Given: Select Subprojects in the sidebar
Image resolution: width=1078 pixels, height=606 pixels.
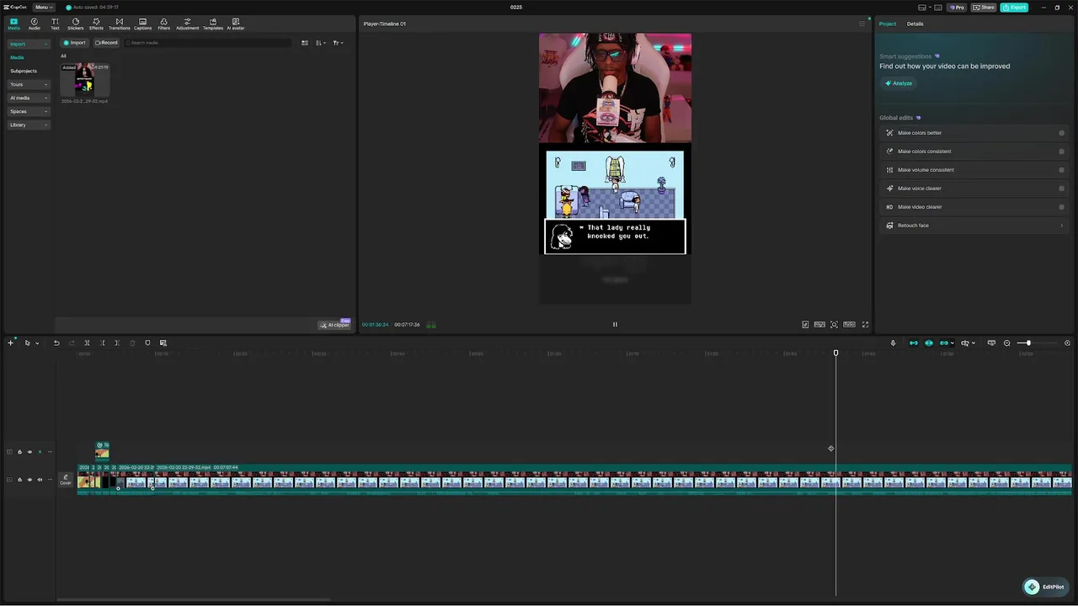Looking at the screenshot, I should 24,71.
